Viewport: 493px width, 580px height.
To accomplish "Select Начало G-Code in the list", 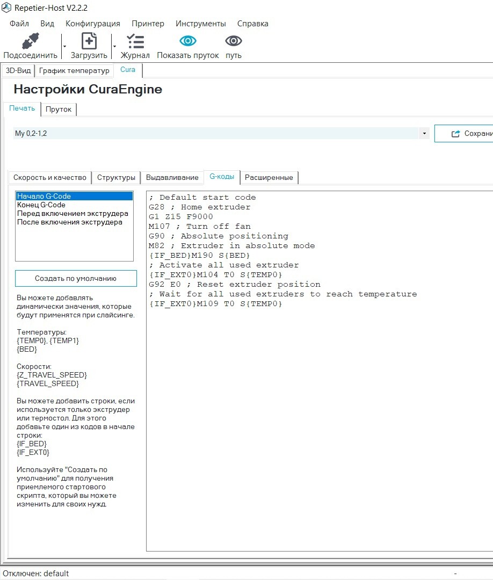I will click(x=74, y=196).
